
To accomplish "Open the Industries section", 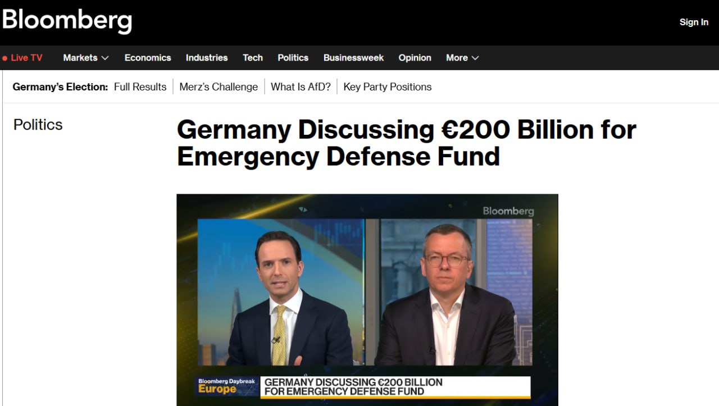I will click(207, 58).
